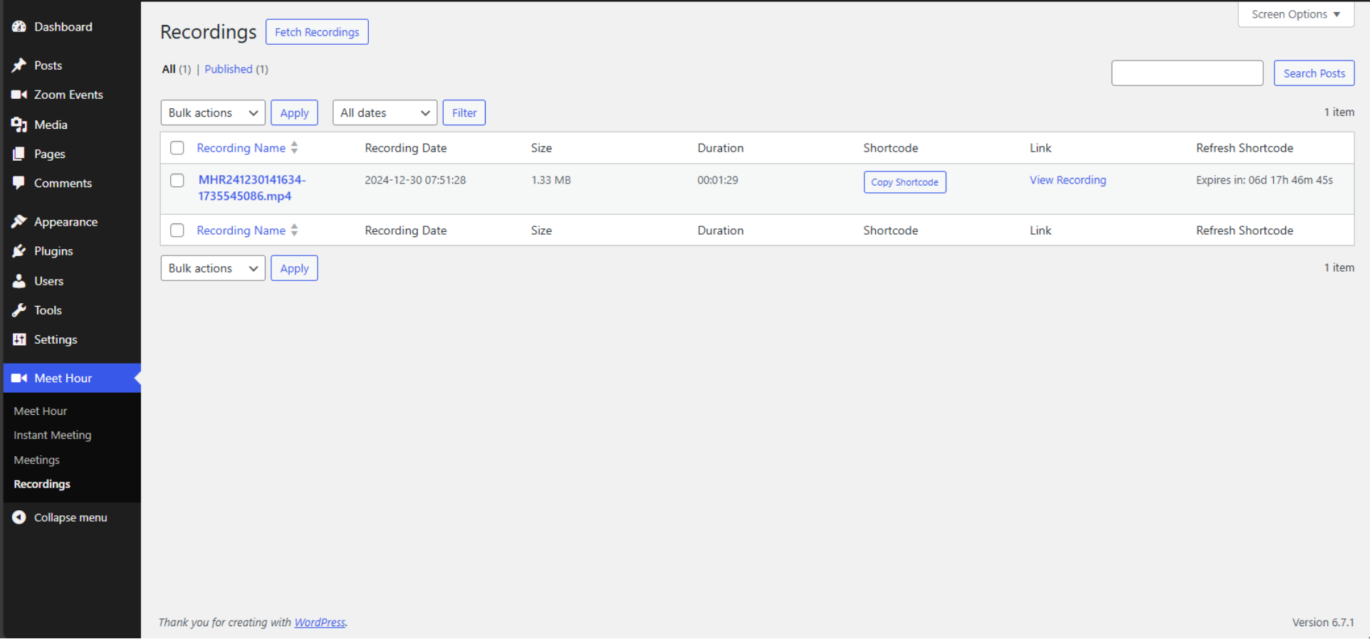Viewport: 1370px width, 639px height.
Task: Open Dashboard in the sidebar
Action: point(63,26)
